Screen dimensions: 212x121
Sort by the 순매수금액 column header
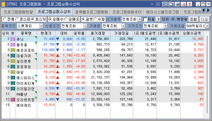coord(192,33)
